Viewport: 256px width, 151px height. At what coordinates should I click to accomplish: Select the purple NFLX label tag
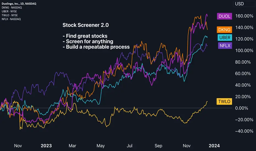coord(225,46)
